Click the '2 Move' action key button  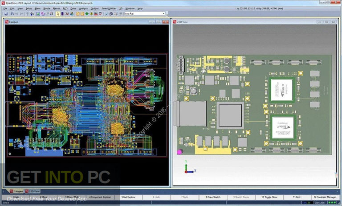[43, 197]
